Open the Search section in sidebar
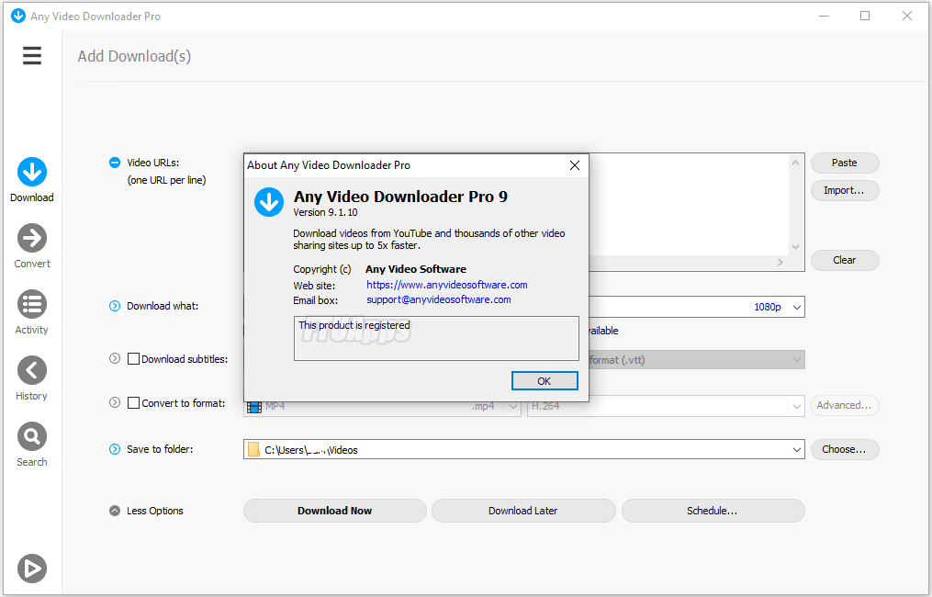This screenshot has width=932, height=597. [31, 445]
